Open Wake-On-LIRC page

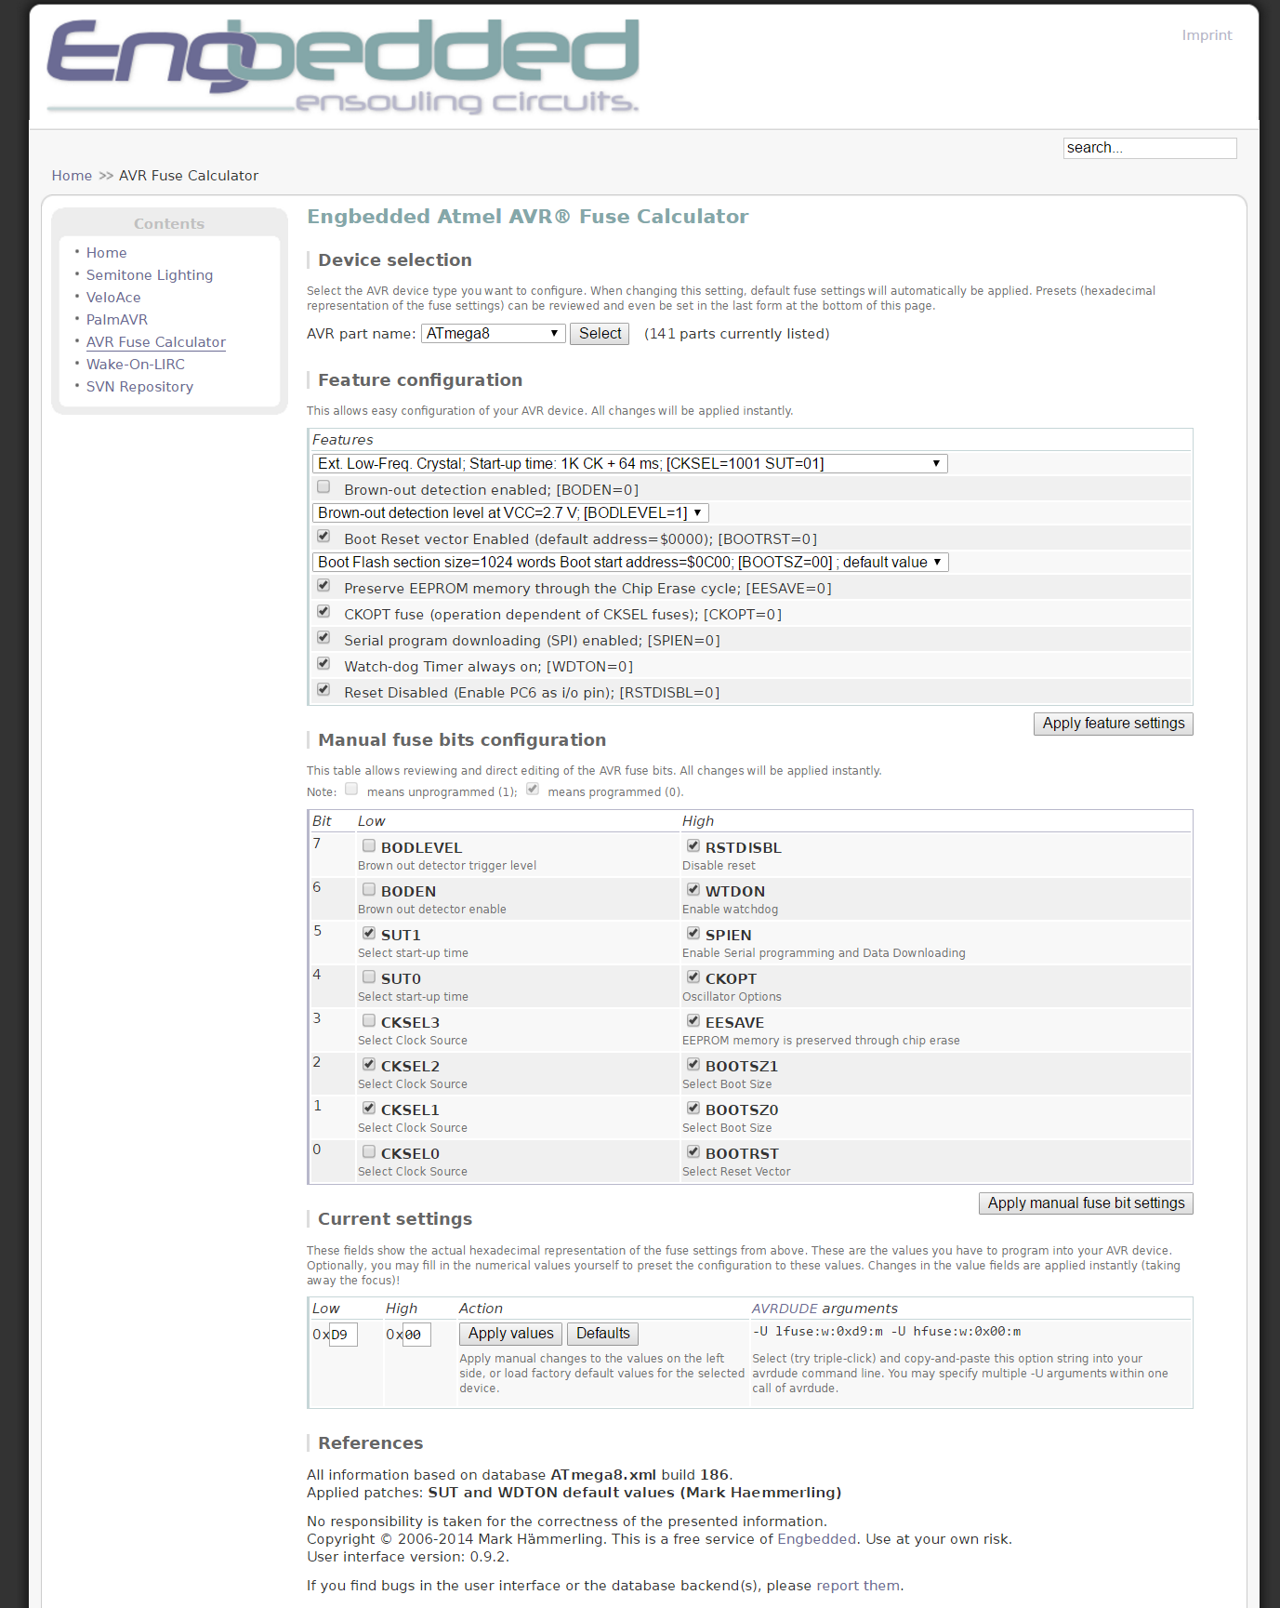click(136, 365)
